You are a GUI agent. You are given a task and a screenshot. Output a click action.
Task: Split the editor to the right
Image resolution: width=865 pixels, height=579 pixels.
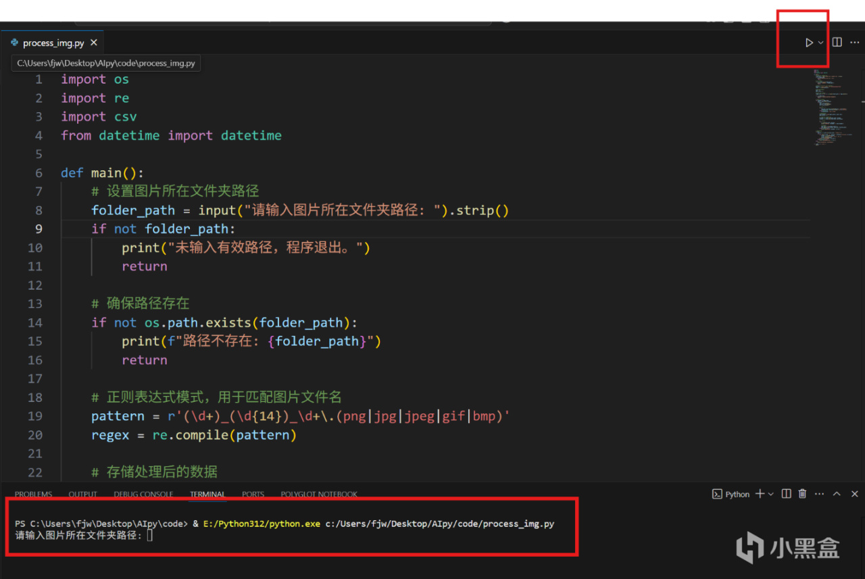coord(837,42)
